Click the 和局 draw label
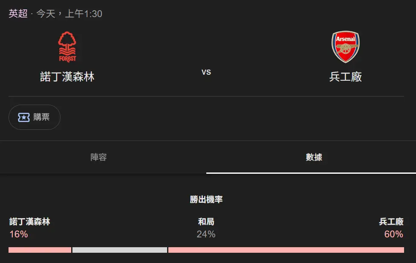Viewport: 416px width, 263px height. (x=206, y=222)
